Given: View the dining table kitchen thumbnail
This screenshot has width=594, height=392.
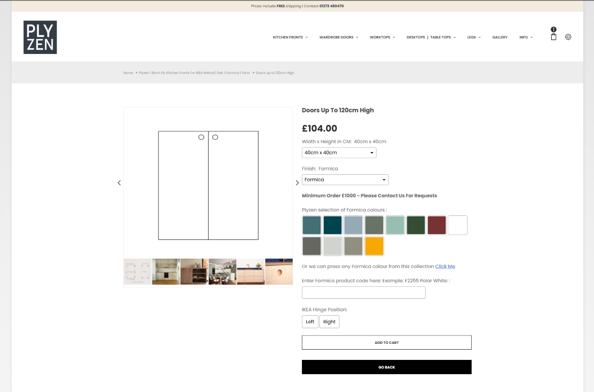Looking at the screenshot, I should [222, 272].
